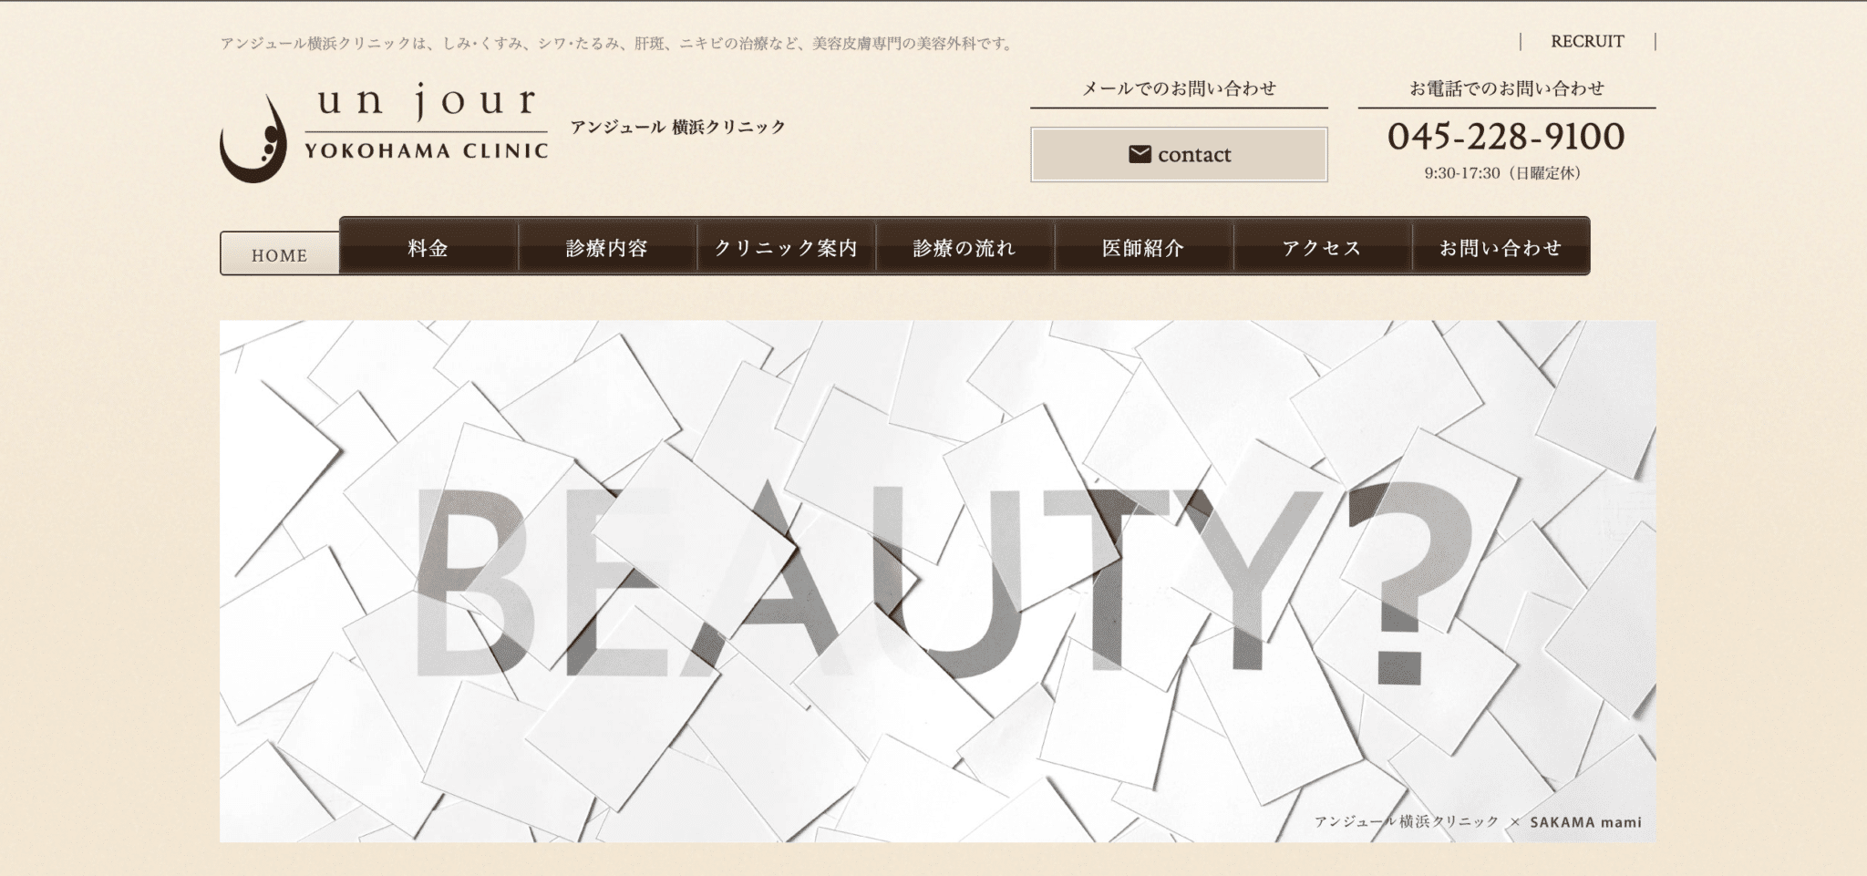
Task: Click the アンジュール 横浜クリニック header text
Action: (x=678, y=127)
